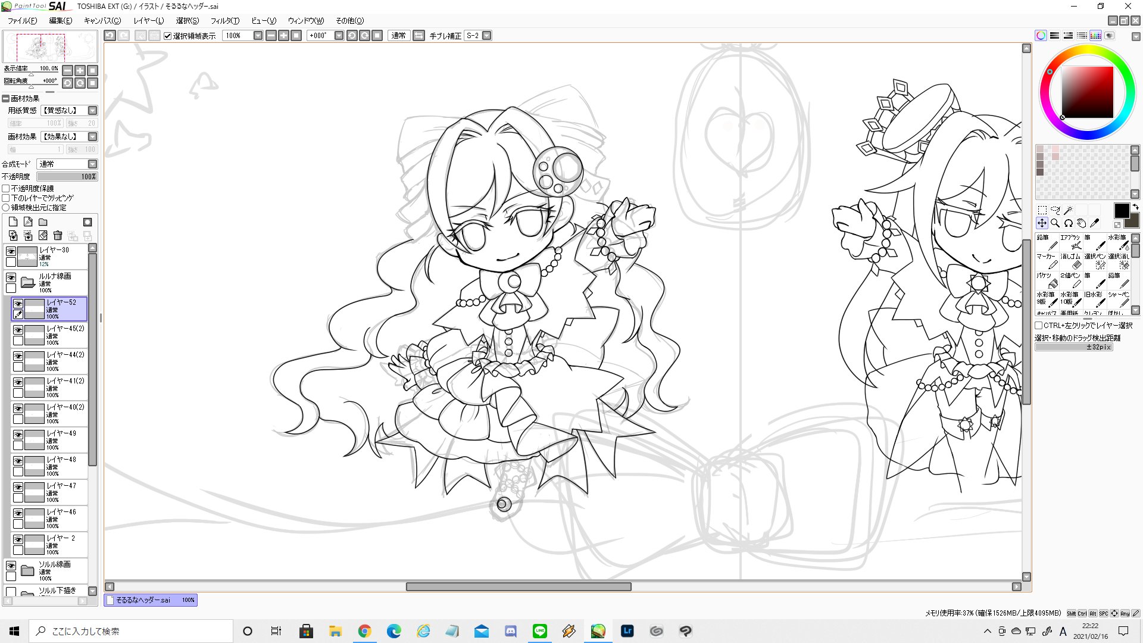
Task: Hide the レイヤー30 layer
Action: click(11, 251)
